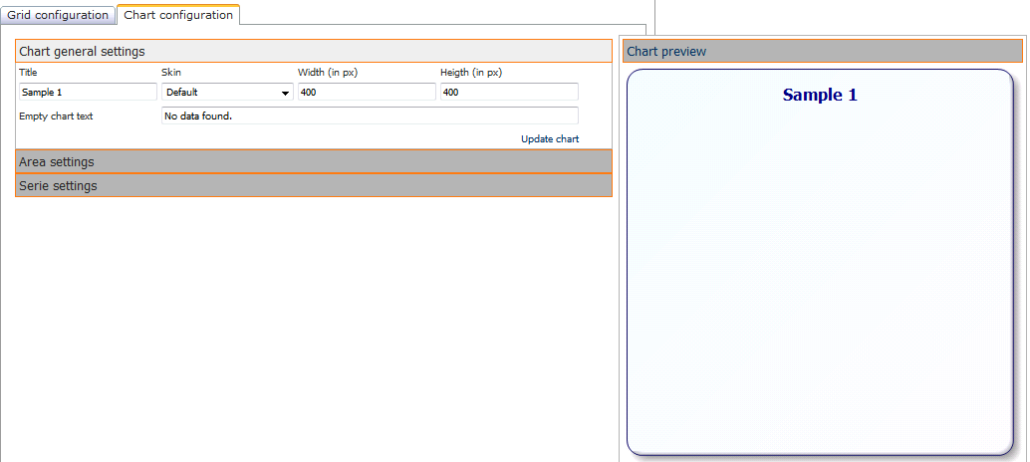The image size is (1030, 462).
Task: Click the Sample 1 title in the chart preview
Action: pos(820,96)
